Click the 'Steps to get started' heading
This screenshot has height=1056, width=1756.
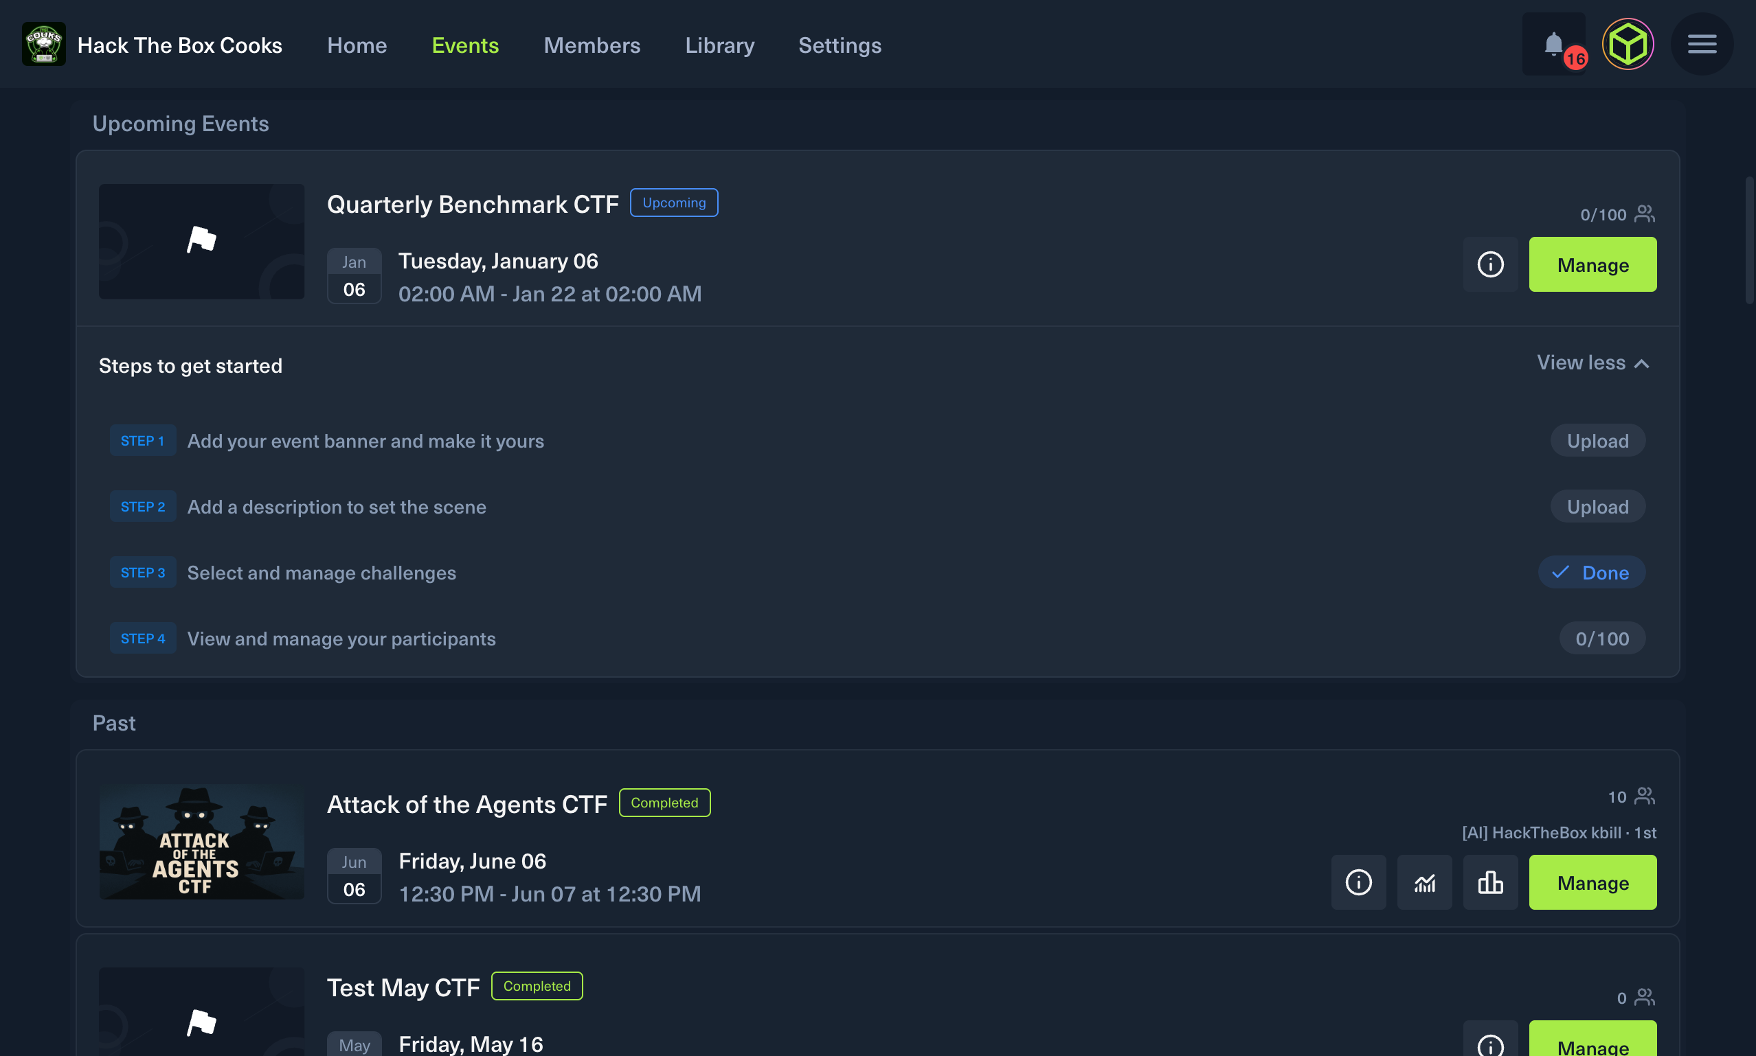191,366
